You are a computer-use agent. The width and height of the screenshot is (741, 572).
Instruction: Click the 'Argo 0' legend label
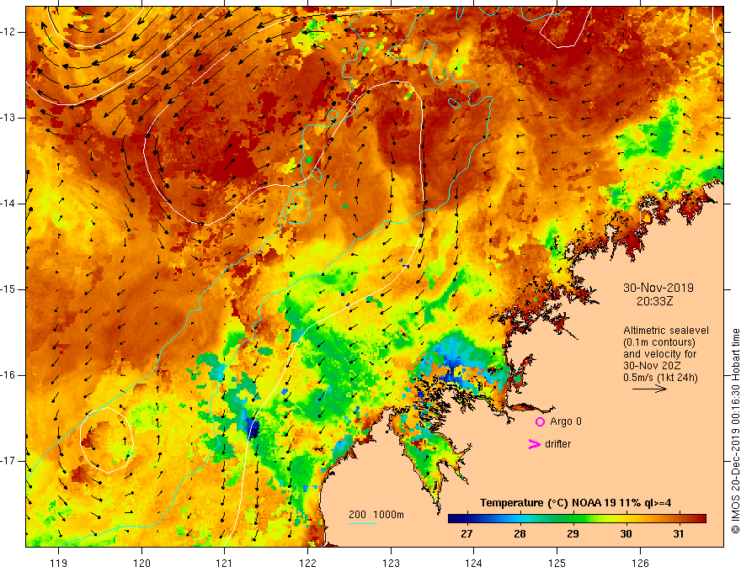click(566, 421)
